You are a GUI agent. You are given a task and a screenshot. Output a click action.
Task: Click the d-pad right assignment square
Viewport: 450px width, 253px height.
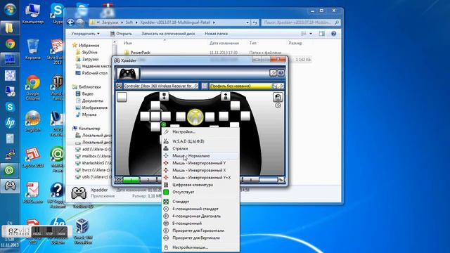166,116
